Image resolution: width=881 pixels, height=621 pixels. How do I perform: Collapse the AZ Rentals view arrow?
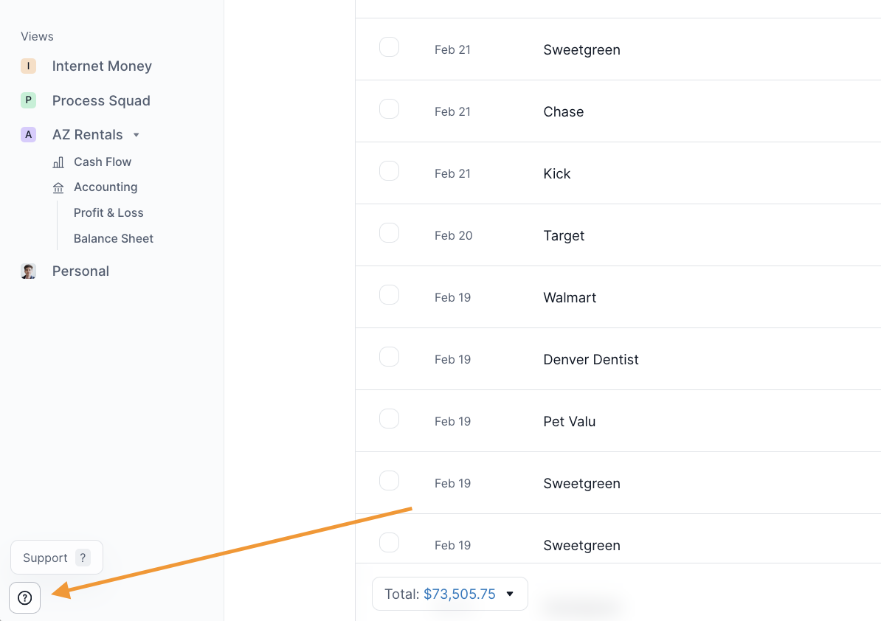(x=136, y=135)
